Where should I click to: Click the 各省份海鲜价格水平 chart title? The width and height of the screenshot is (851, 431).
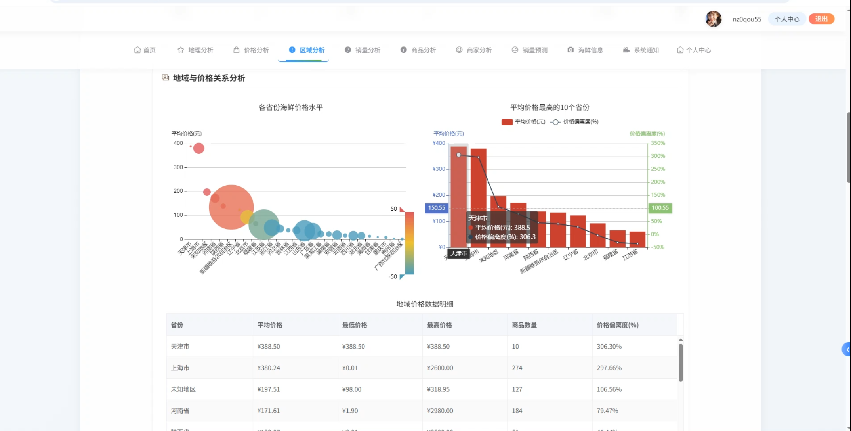pos(291,107)
